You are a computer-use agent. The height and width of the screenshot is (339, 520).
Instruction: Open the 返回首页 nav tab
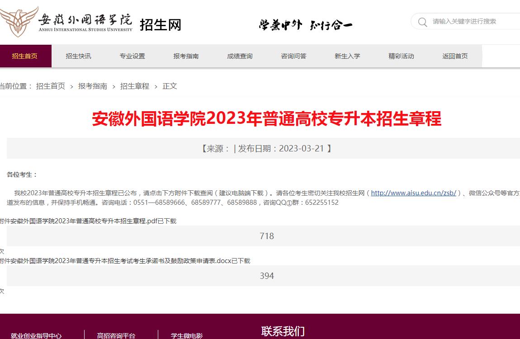click(x=455, y=56)
